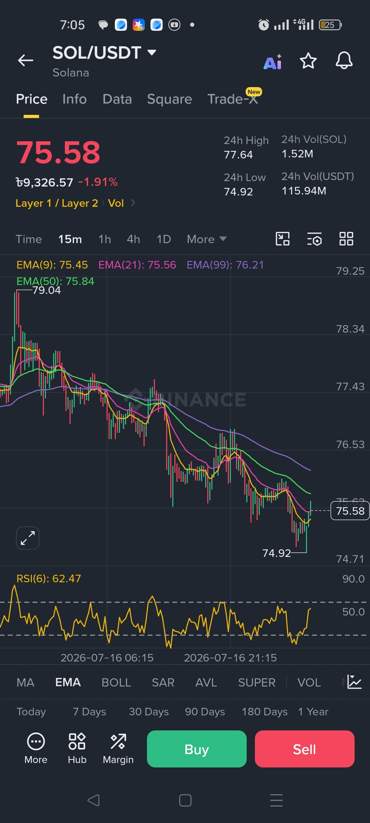Tap the alarm status bar icon
This screenshot has height=823, width=370.
click(x=263, y=25)
